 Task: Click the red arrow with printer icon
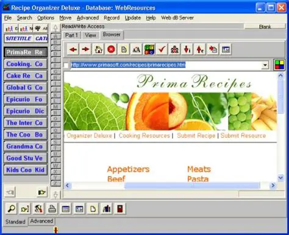(x=213, y=49)
